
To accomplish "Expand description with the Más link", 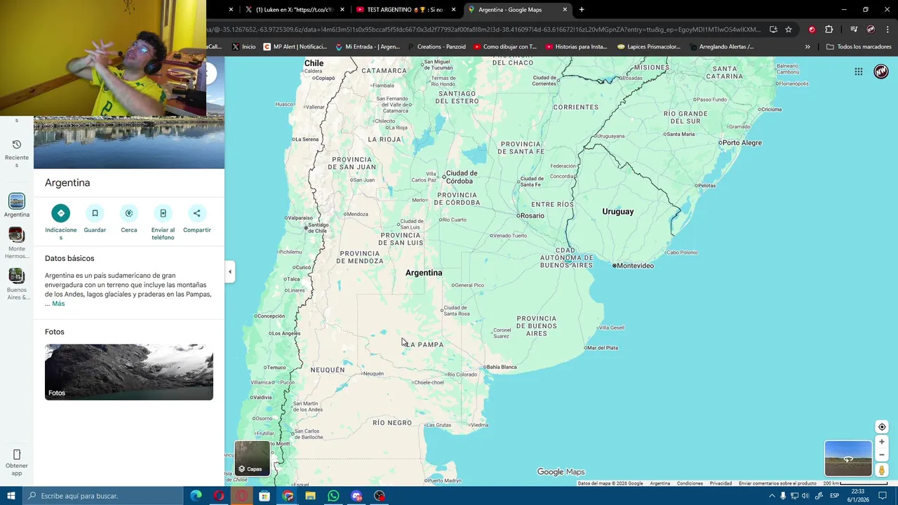I will (x=58, y=304).
